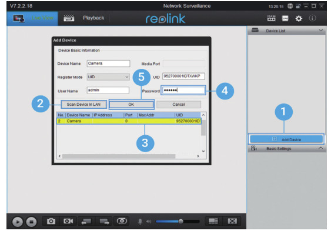331x234 pixels.
Task: Show the RAM usage icon
Action: [271, 18]
